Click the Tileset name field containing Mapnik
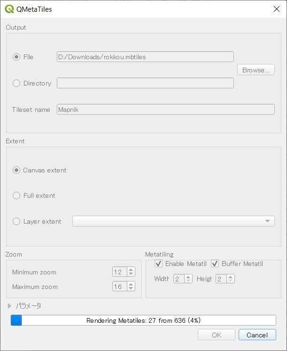The height and width of the screenshot is (351, 287). tap(165, 109)
